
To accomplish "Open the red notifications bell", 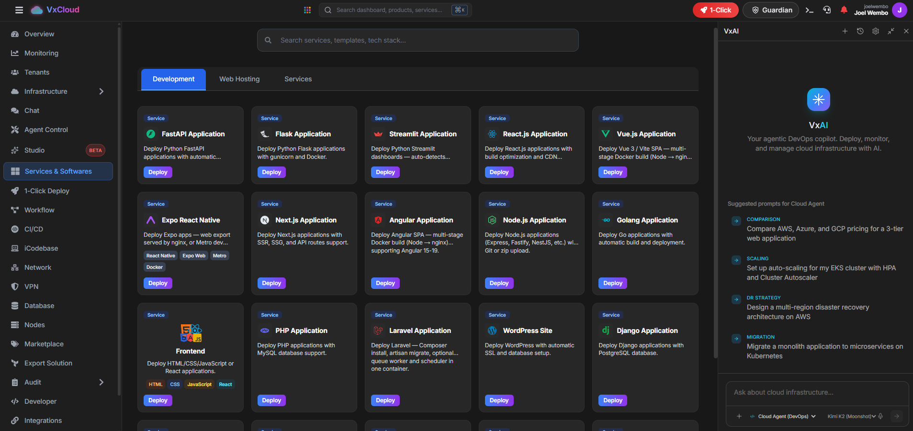I will pos(844,10).
